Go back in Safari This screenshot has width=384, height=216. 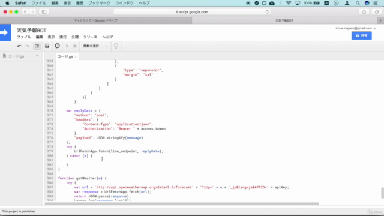[x=25, y=12]
